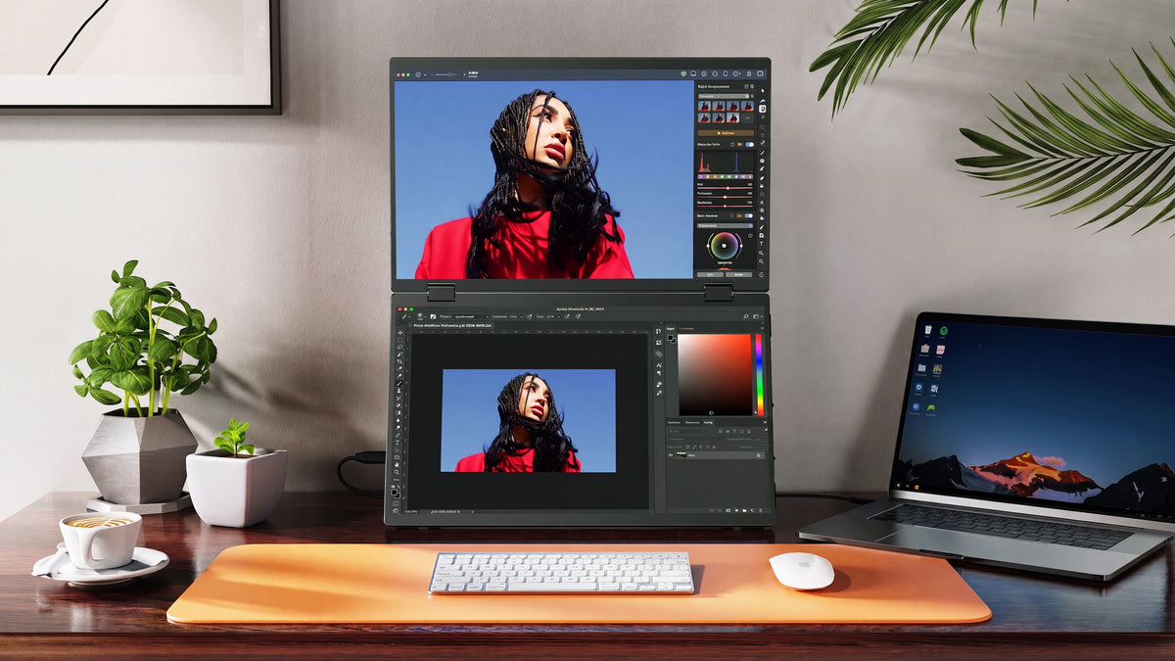Select the Hand tool in Photoshop
Screen dimensions: 1175x661
pyautogui.click(x=397, y=464)
